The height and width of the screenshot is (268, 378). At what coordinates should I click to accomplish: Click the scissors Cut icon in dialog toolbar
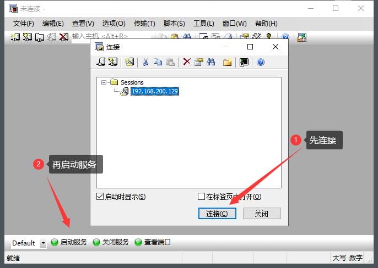[x=145, y=62]
